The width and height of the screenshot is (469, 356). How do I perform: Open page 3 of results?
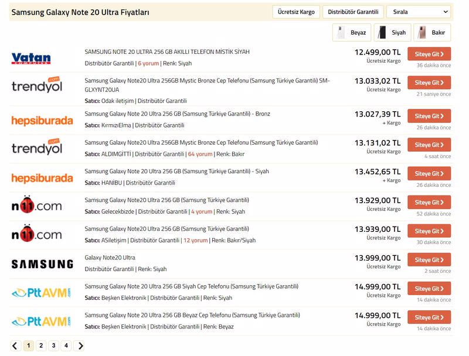coord(53,346)
